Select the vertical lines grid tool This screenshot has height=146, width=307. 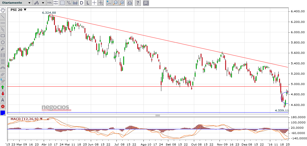[3, 55]
